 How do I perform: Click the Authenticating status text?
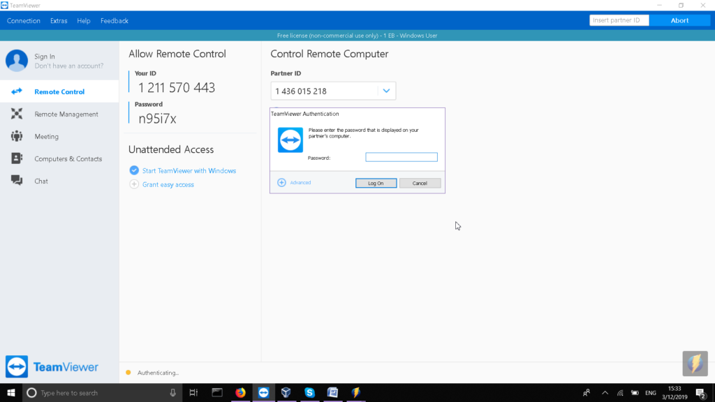tap(159, 373)
